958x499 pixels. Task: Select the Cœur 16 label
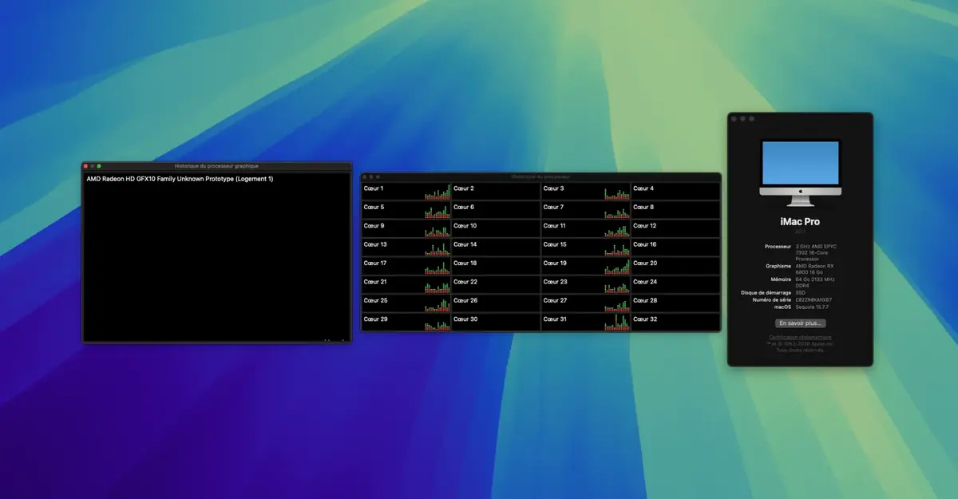tap(645, 244)
